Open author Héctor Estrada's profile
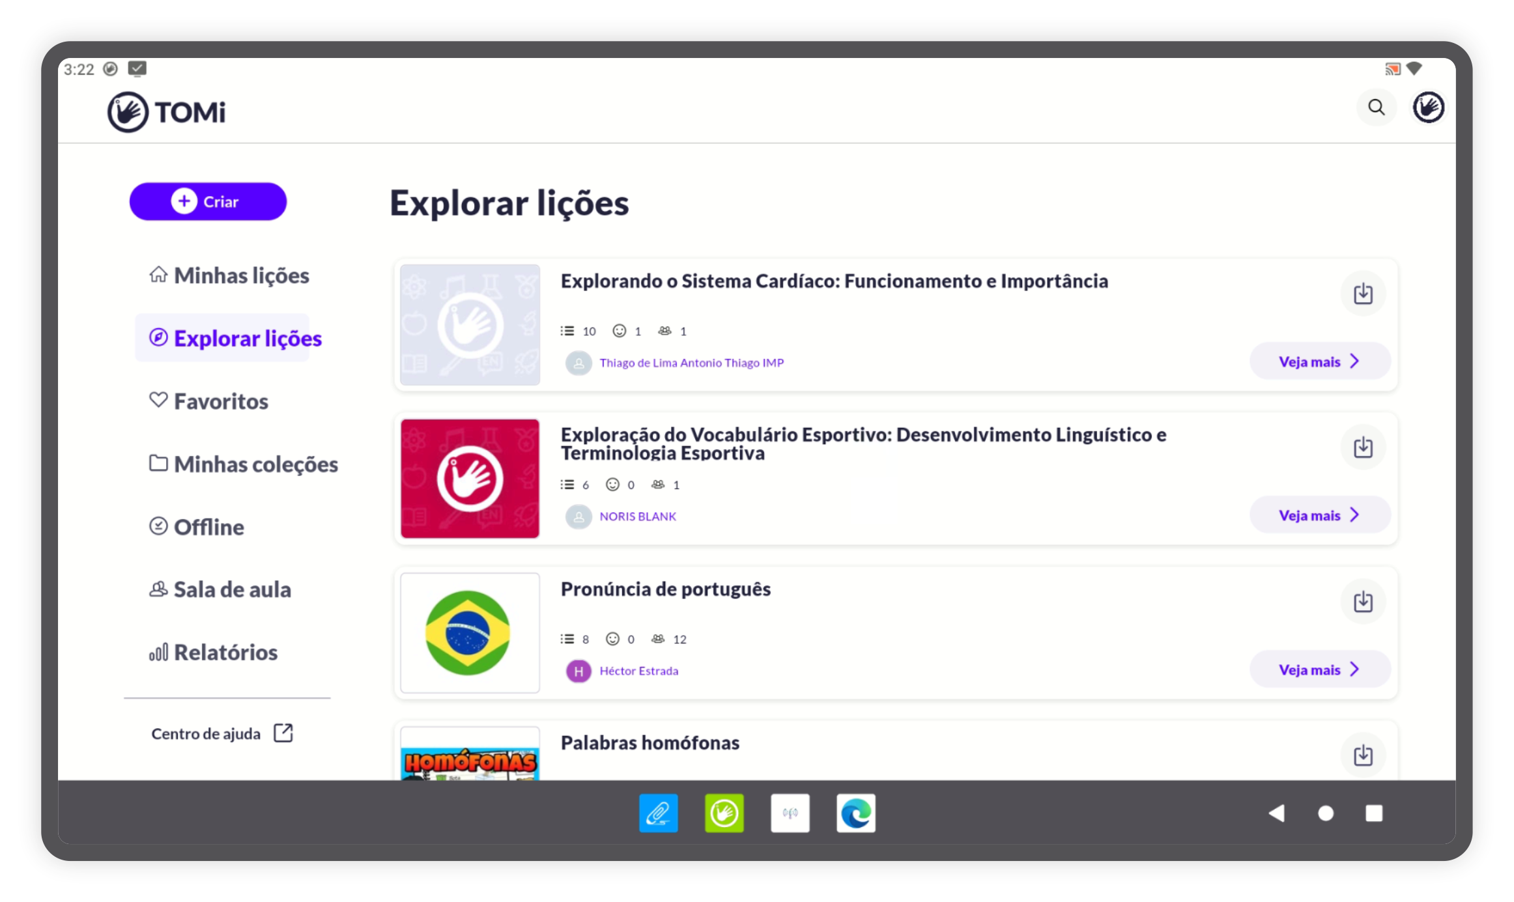Image resolution: width=1514 pixels, height=902 pixels. coord(638,671)
